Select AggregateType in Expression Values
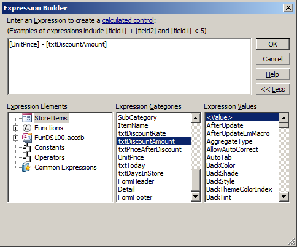Viewport: 297px width, 247px height. [x=242, y=141]
